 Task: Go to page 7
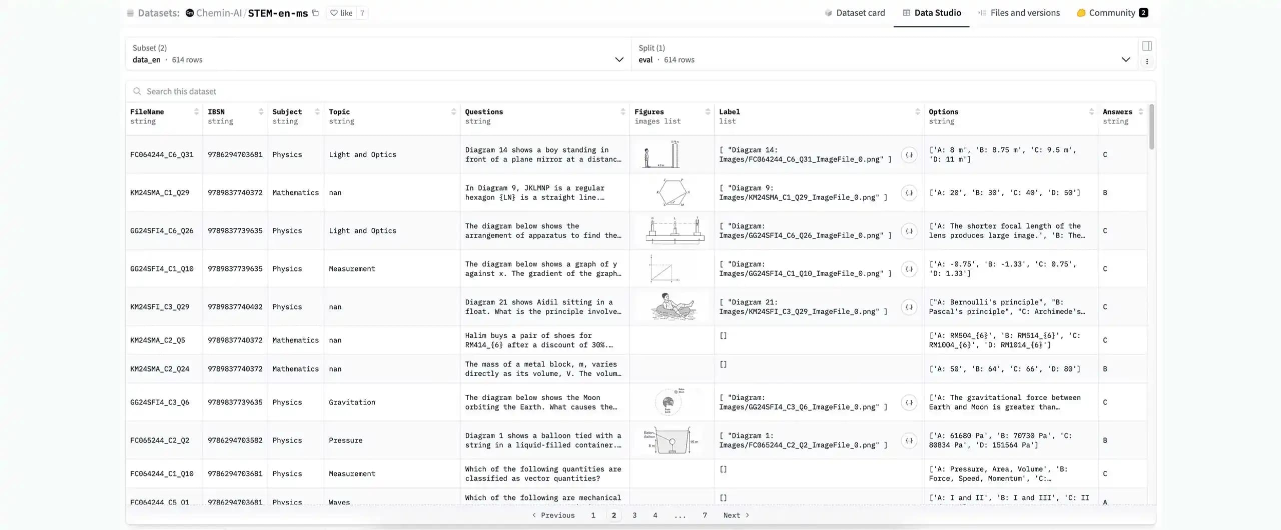click(x=705, y=515)
